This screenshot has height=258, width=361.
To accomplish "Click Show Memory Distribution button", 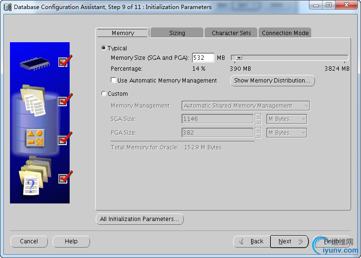I will tap(272, 81).
